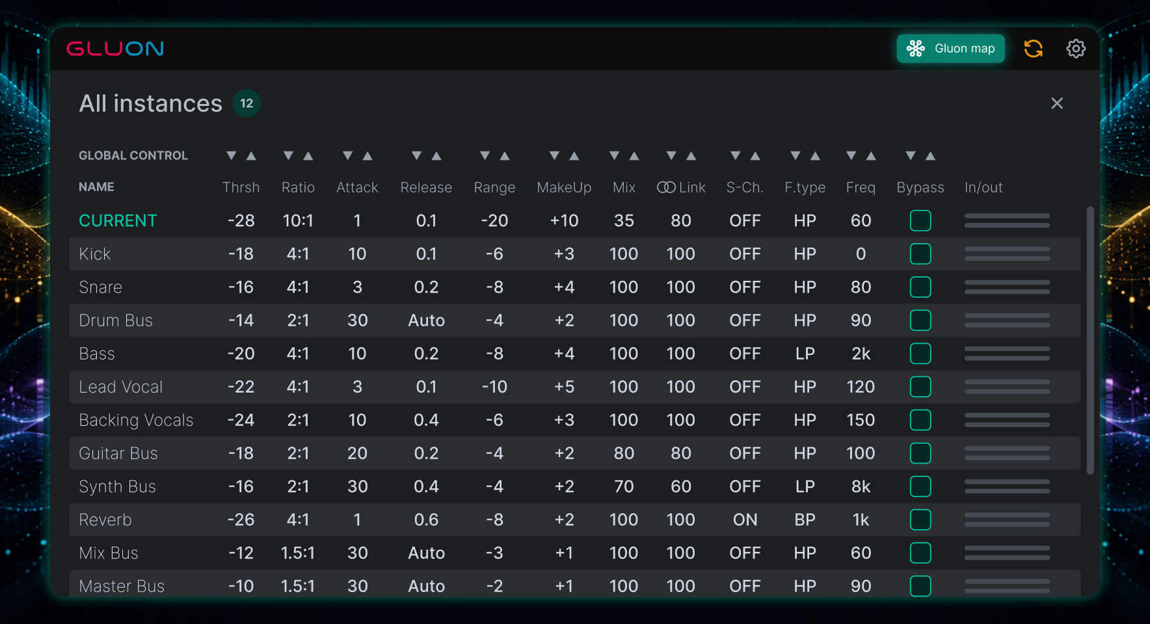Click the instances list vertical scrollbar
The image size is (1150, 624).
(x=1090, y=340)
